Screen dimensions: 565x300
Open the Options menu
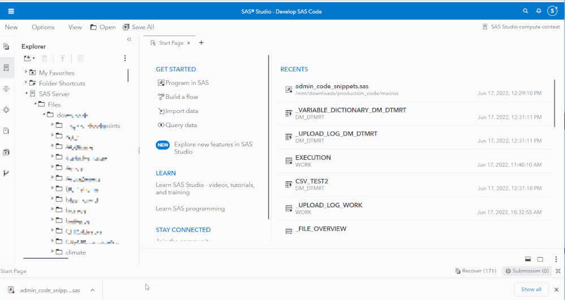43,27
